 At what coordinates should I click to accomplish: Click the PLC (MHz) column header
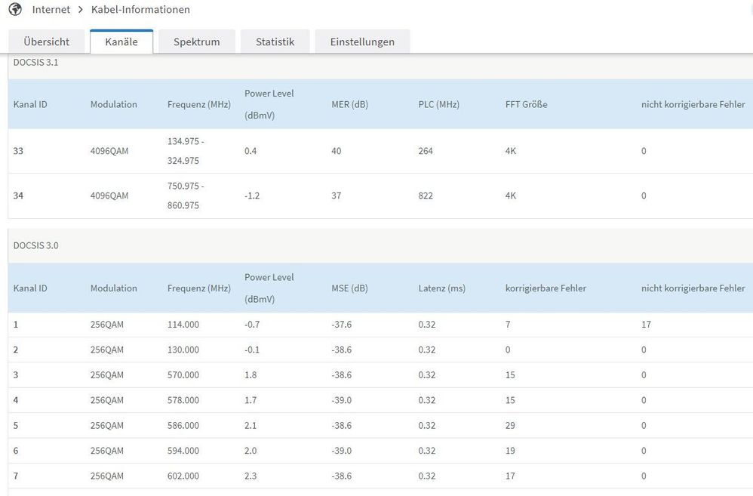pyautogui.click(x=438, y=104)
